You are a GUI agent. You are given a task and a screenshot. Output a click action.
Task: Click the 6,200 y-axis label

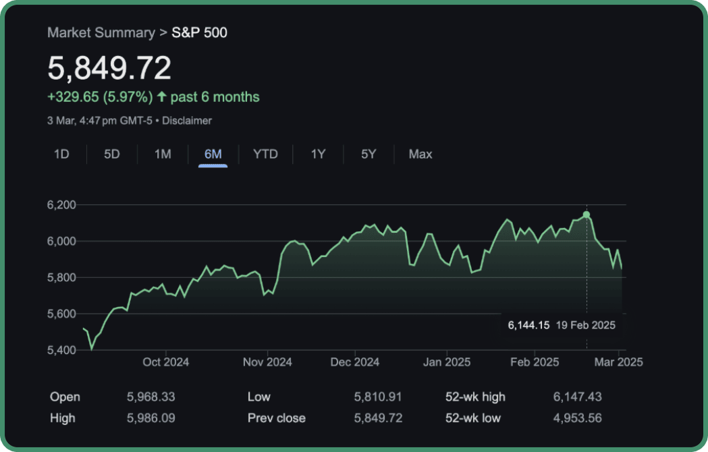click(x=61, y=205)
